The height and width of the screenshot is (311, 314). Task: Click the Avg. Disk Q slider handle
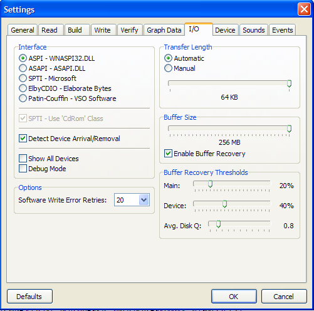(218, 224)
